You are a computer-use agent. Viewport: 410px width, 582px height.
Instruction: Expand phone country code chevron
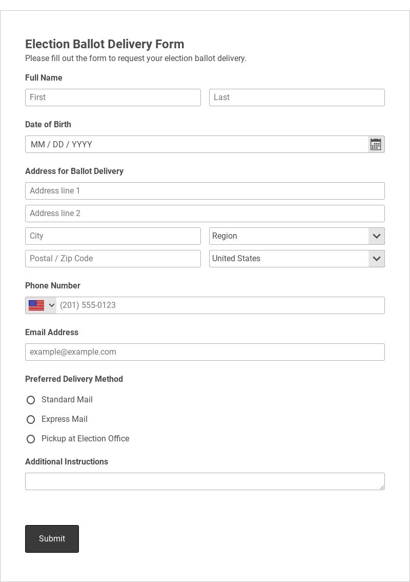(52, 305)
